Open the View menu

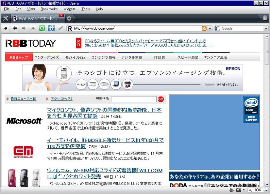(31, 9)
